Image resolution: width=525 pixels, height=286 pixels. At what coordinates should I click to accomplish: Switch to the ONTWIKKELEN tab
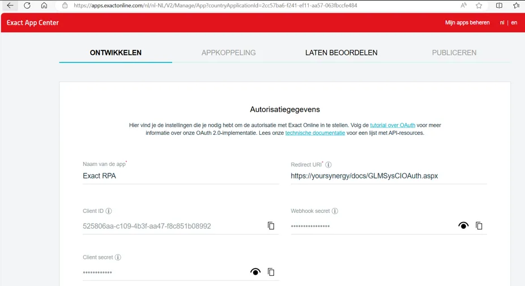pos(116,53)
